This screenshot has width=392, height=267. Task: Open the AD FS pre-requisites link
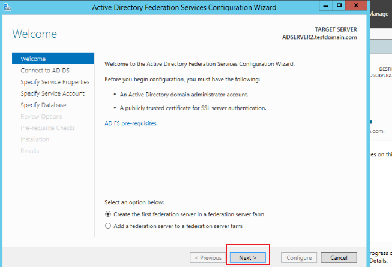tap(130, 123)
